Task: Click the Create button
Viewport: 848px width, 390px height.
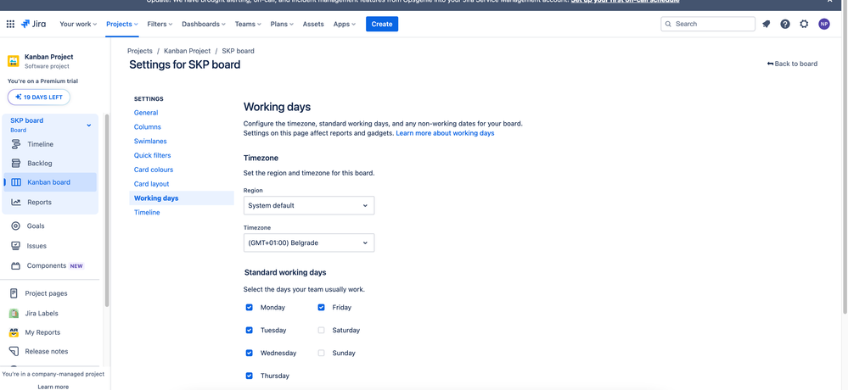Action: [382, 24]
